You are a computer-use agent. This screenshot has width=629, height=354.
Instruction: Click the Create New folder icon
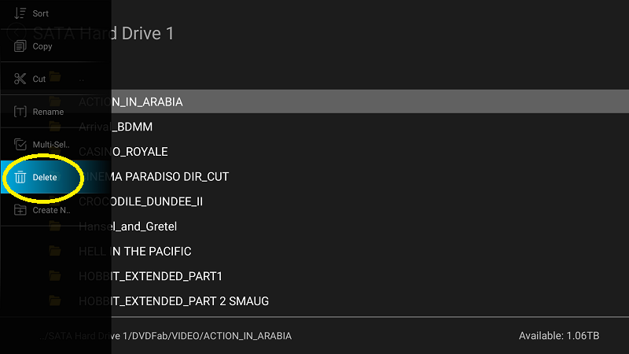point(20,210)
